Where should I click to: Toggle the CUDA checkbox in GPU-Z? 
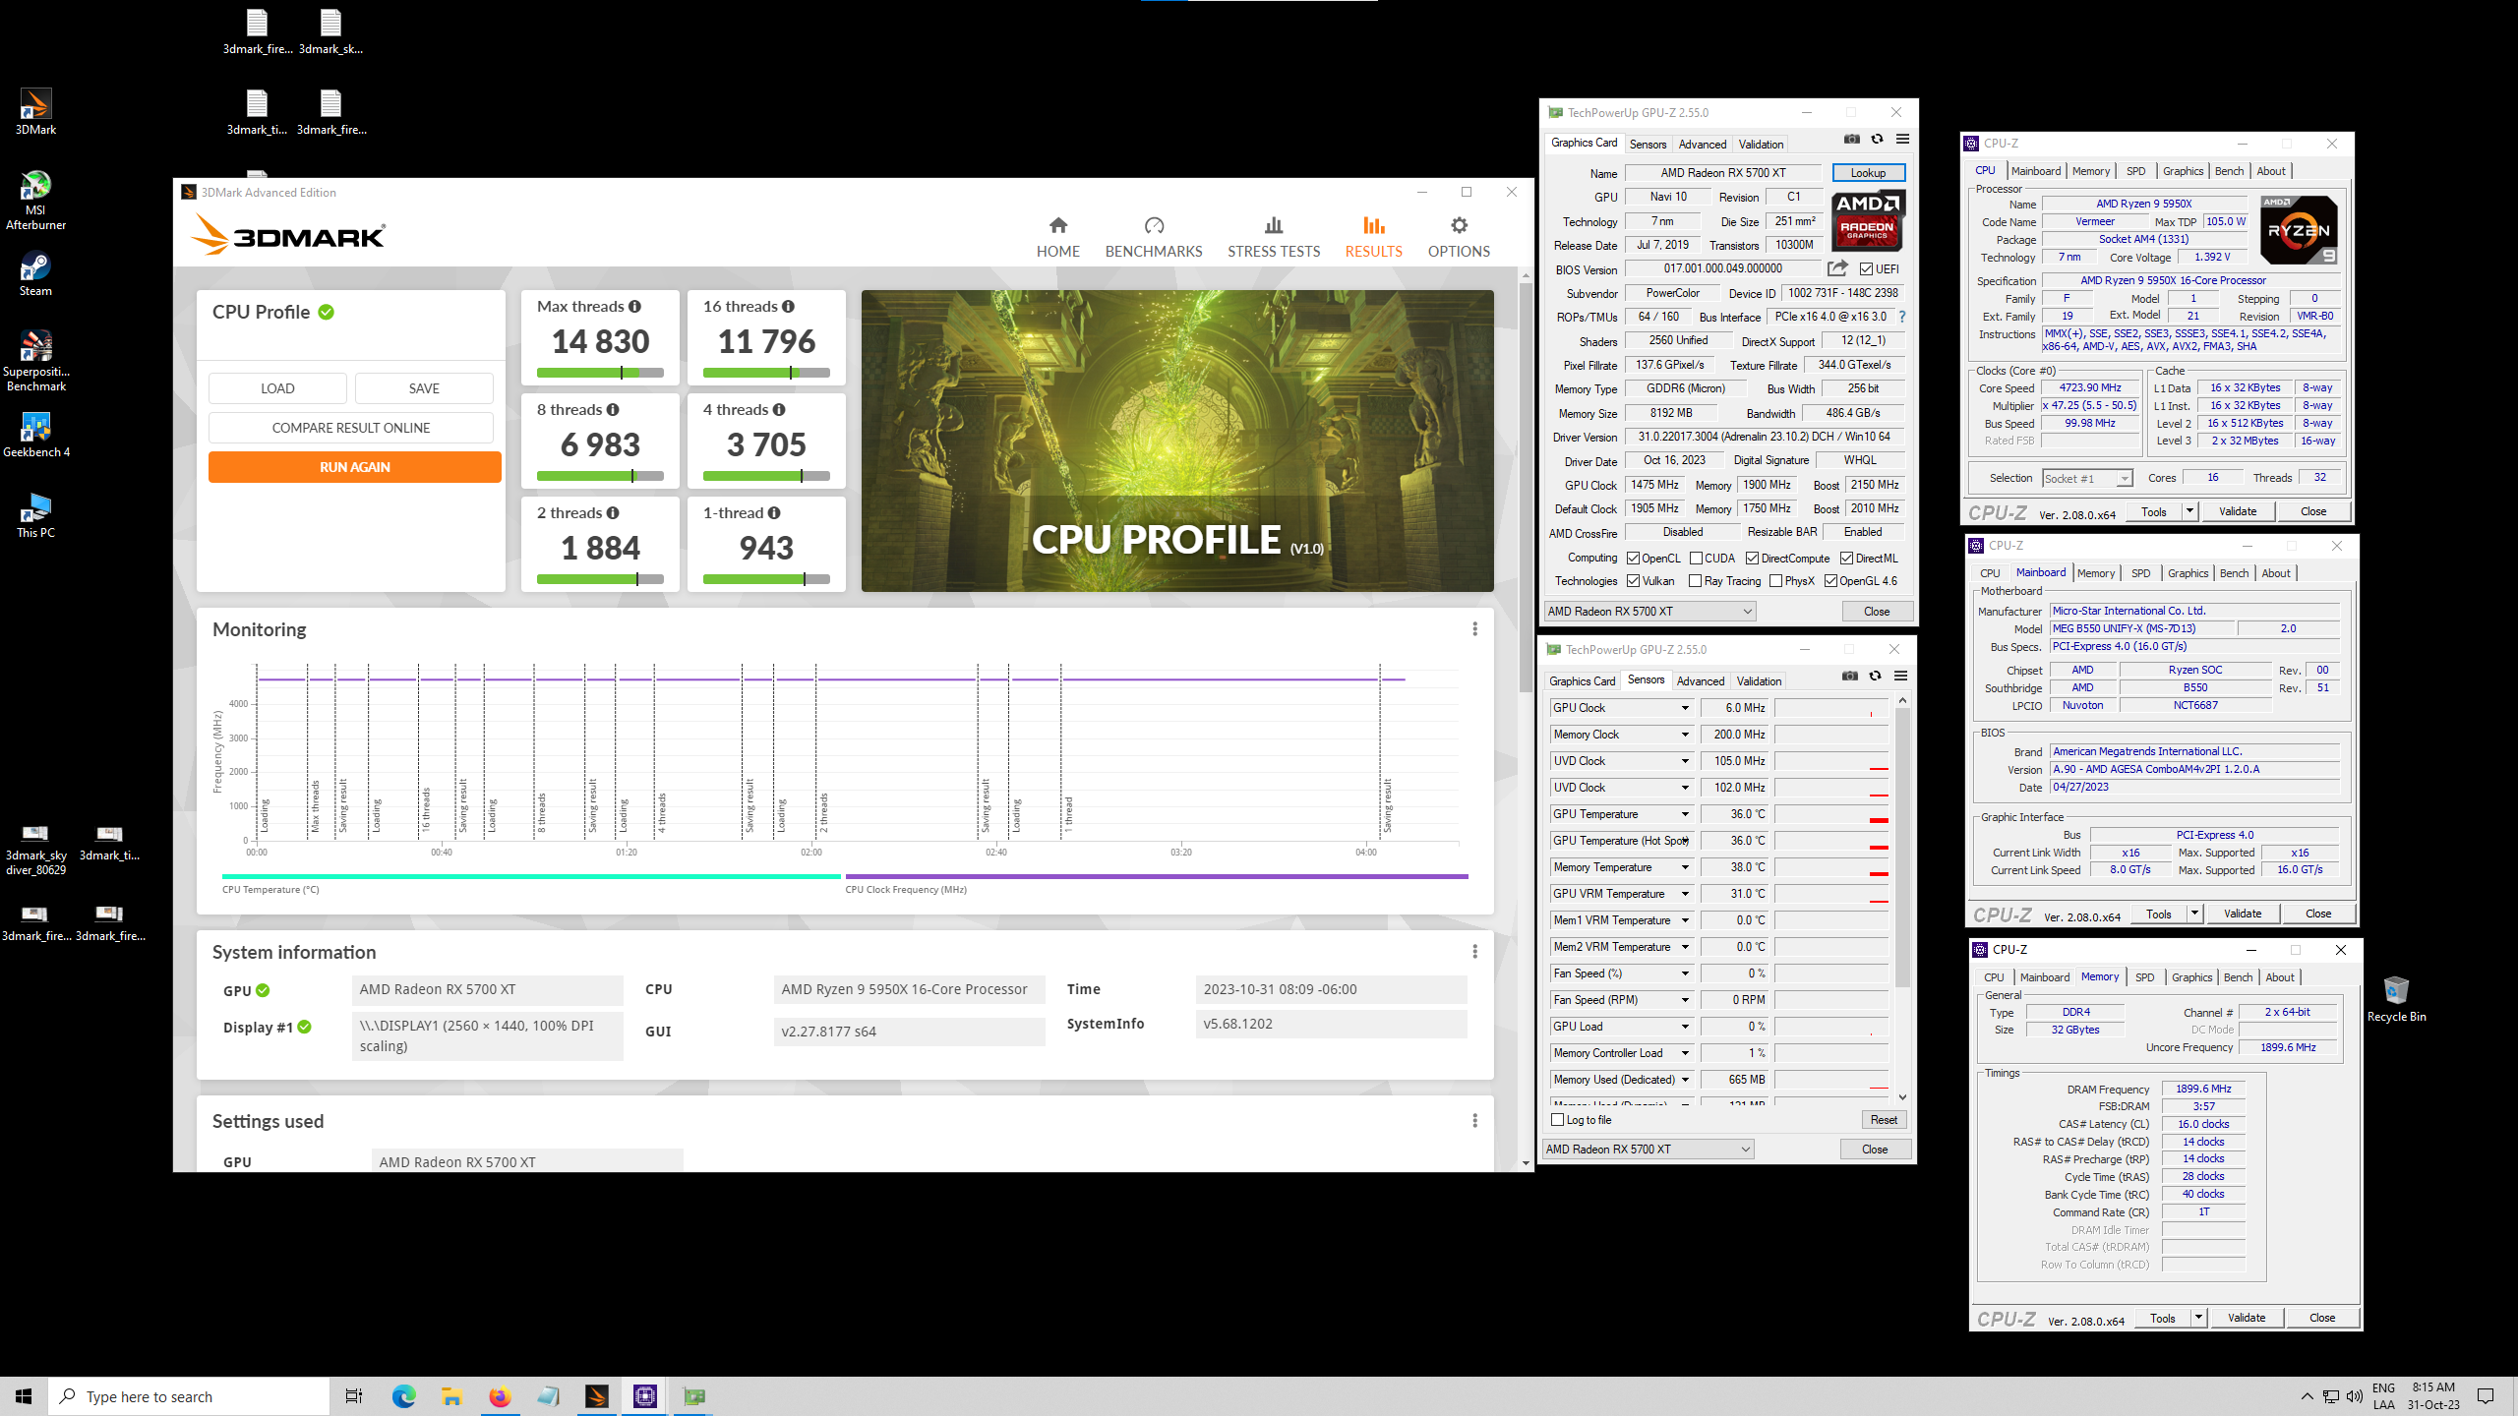[x=1696, y=559]
